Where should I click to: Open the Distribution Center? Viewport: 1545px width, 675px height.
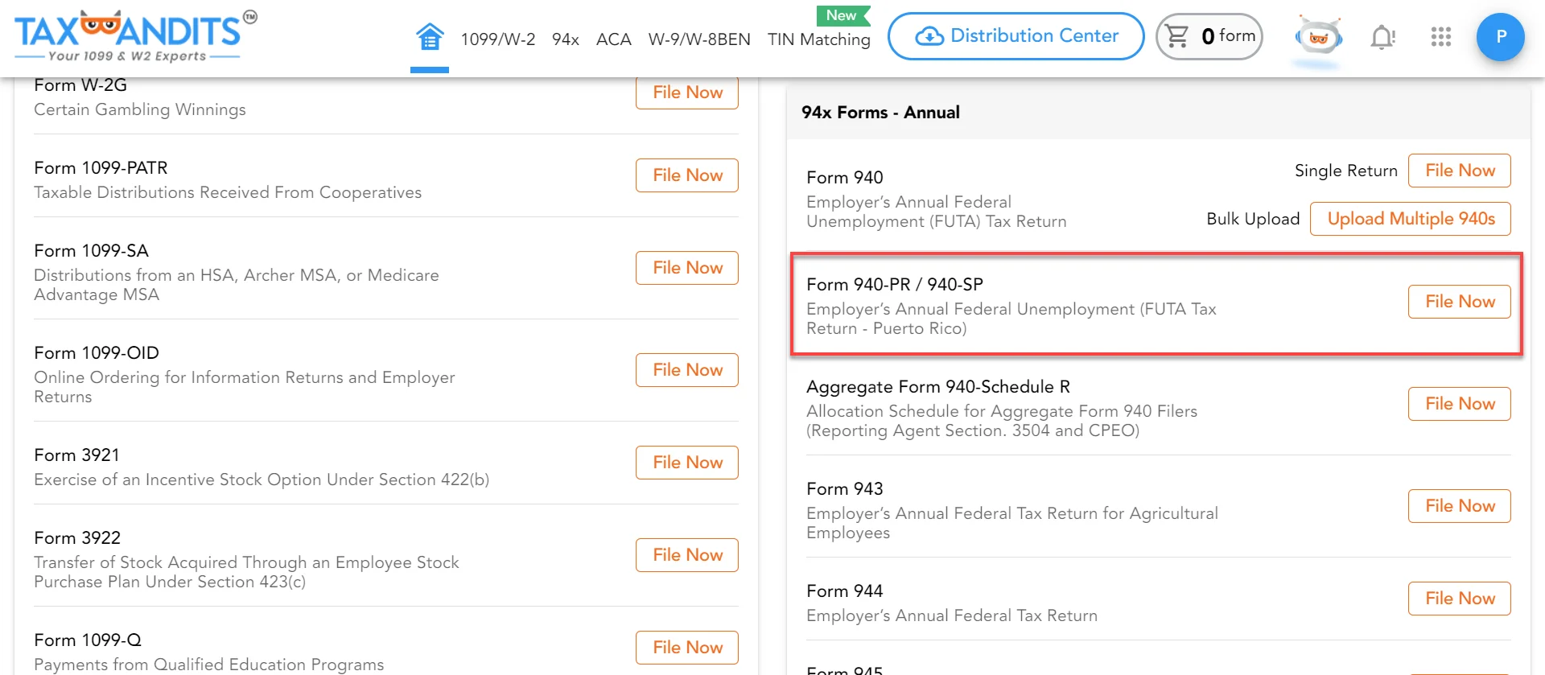point(1016,36)
